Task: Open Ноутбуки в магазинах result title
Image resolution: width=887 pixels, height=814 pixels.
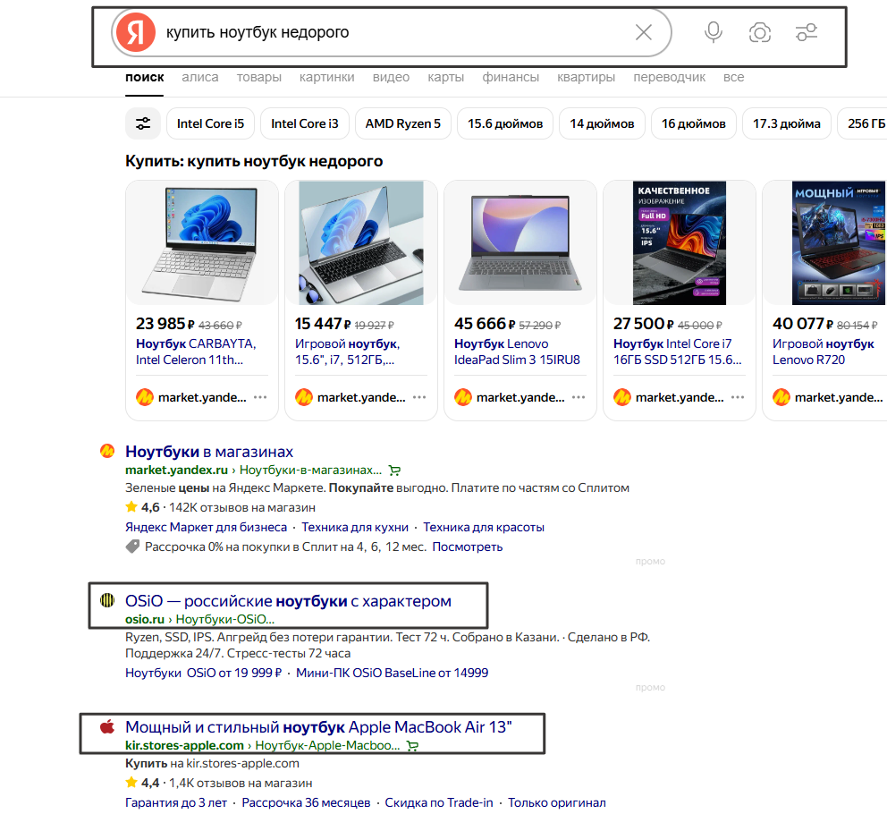Action: click(208, 451)
